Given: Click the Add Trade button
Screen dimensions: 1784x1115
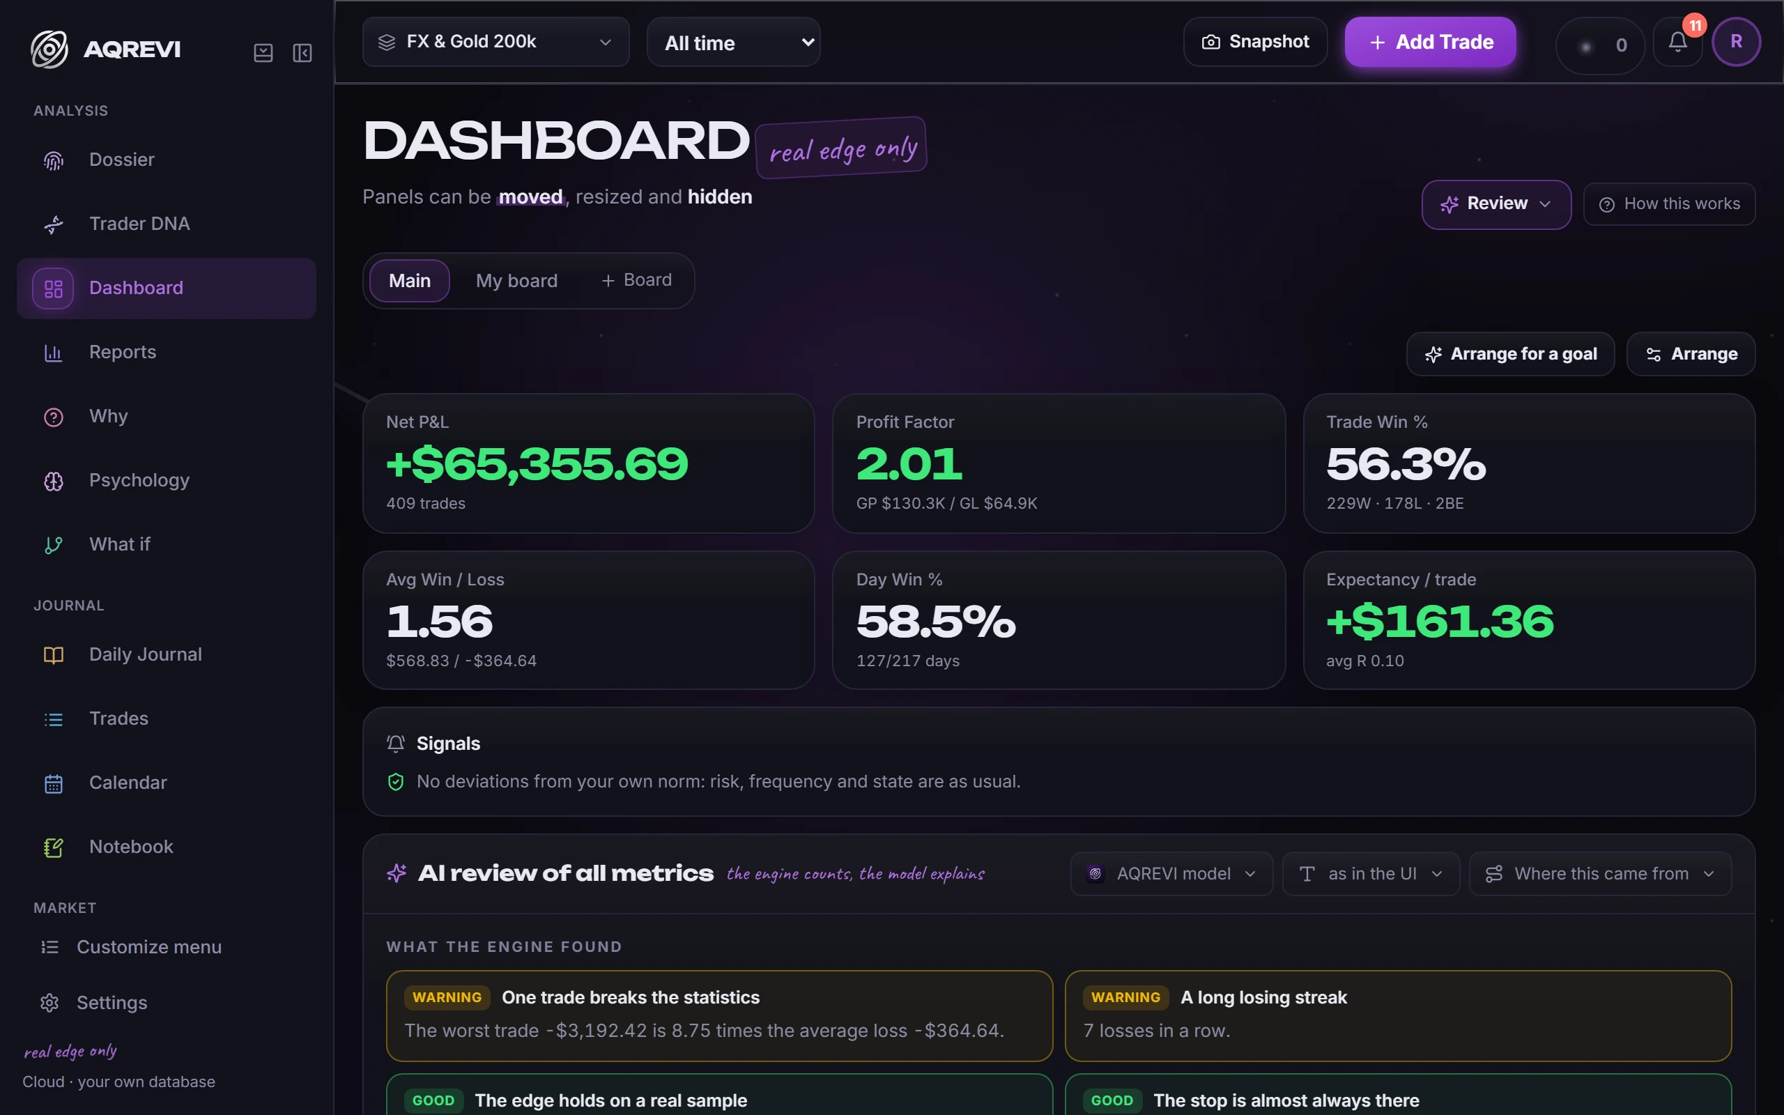Looking at the screenshot, I should (1430, 42).
